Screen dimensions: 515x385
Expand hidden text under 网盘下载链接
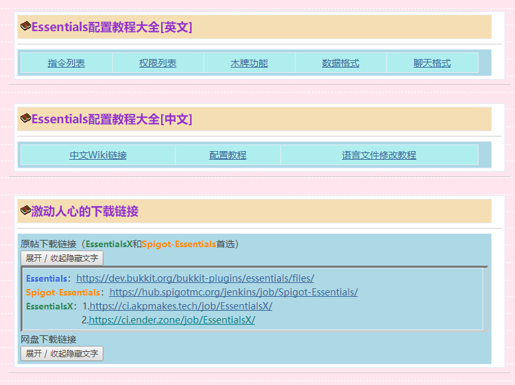tap(62, 353)
